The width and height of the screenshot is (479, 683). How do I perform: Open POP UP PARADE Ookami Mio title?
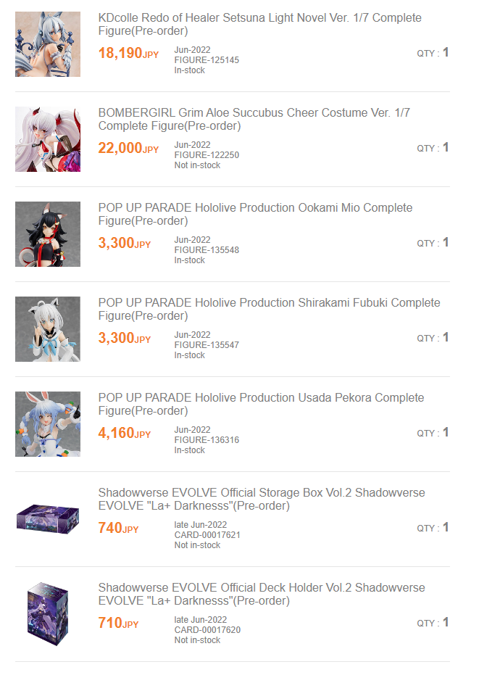click(255, 214)
